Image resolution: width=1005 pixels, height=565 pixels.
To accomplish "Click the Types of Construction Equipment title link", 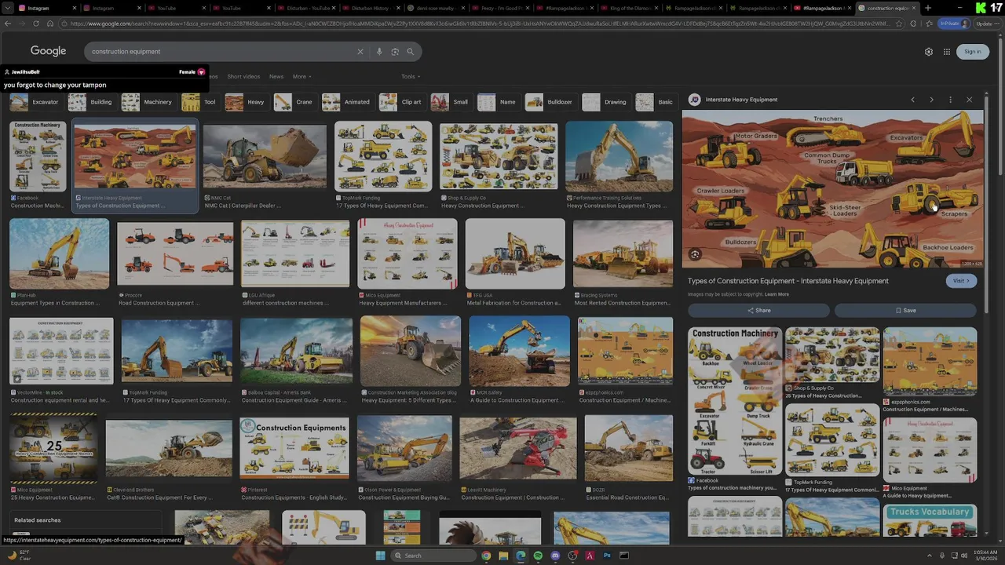I will coord(788,281).
